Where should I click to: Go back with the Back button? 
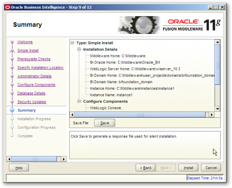click(146, 168)
